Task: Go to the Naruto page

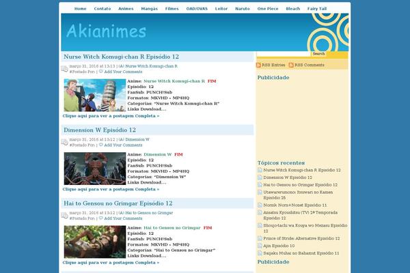Action: 243,9
